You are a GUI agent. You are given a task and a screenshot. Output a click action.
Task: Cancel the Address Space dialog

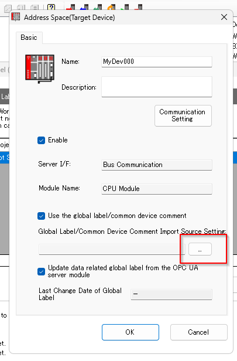198,332
